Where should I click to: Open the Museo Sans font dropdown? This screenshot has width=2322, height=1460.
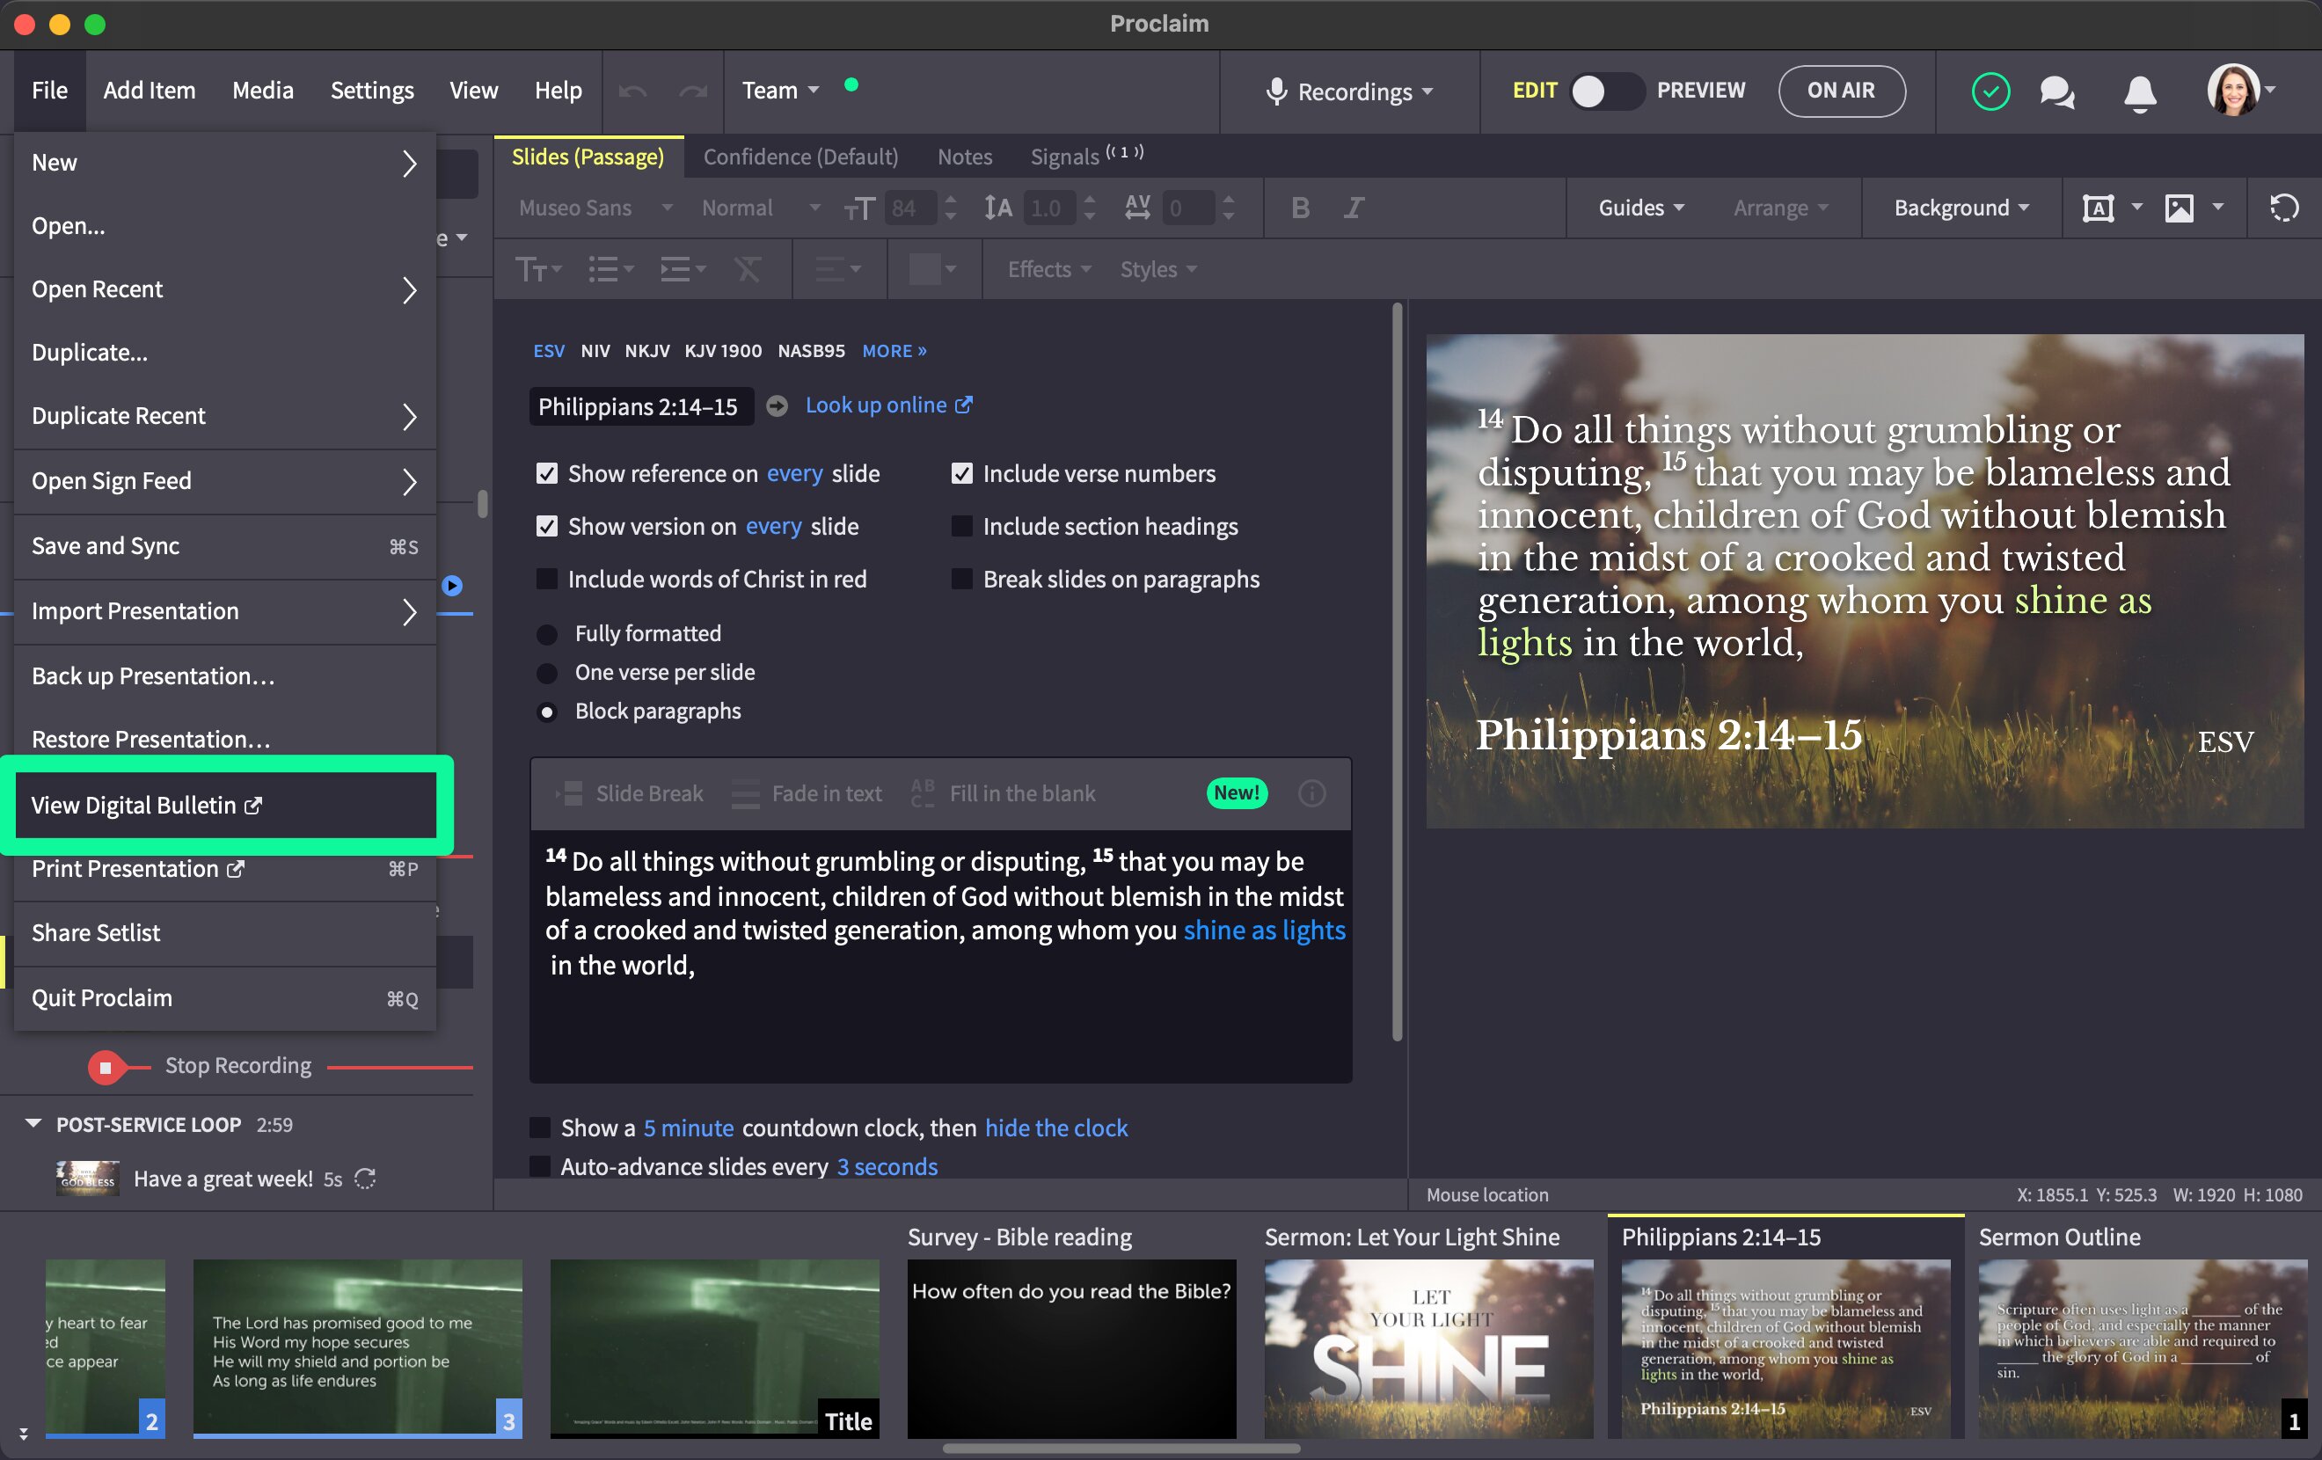pyautogui.click(x=595, y=208)
